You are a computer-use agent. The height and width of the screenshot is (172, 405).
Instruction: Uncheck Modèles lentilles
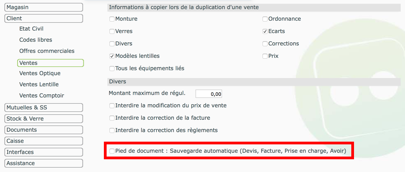(x=112, y=56)
